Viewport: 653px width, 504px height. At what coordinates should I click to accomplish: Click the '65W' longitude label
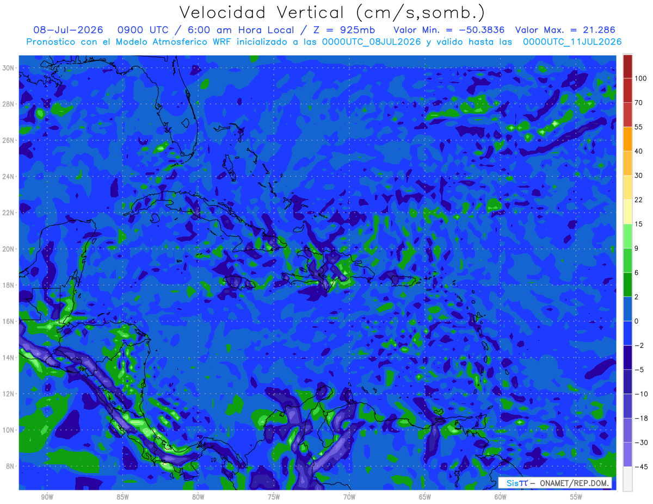point(425,497)
